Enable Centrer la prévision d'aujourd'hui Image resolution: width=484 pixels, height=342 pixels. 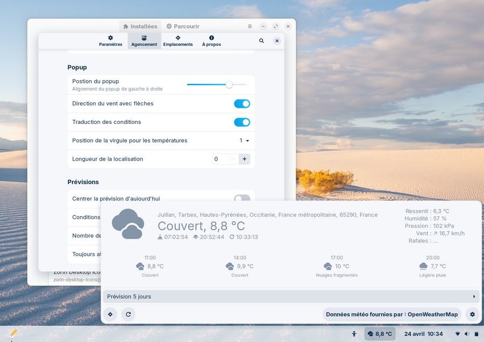[x=242, y=198]
